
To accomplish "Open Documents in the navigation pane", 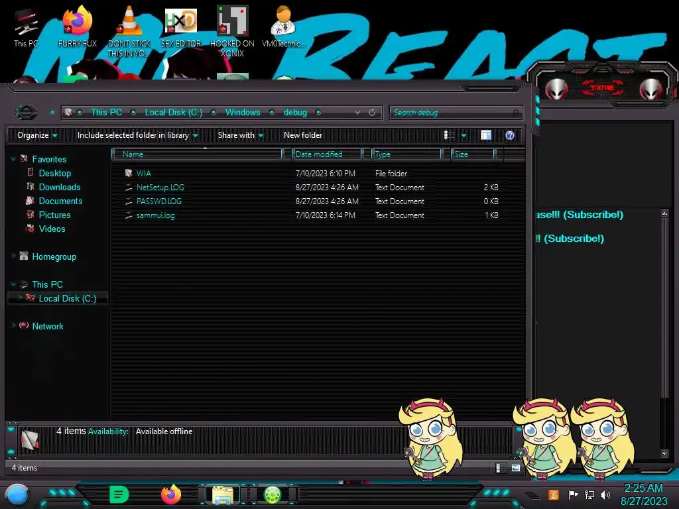I will [x=60, y=201].
